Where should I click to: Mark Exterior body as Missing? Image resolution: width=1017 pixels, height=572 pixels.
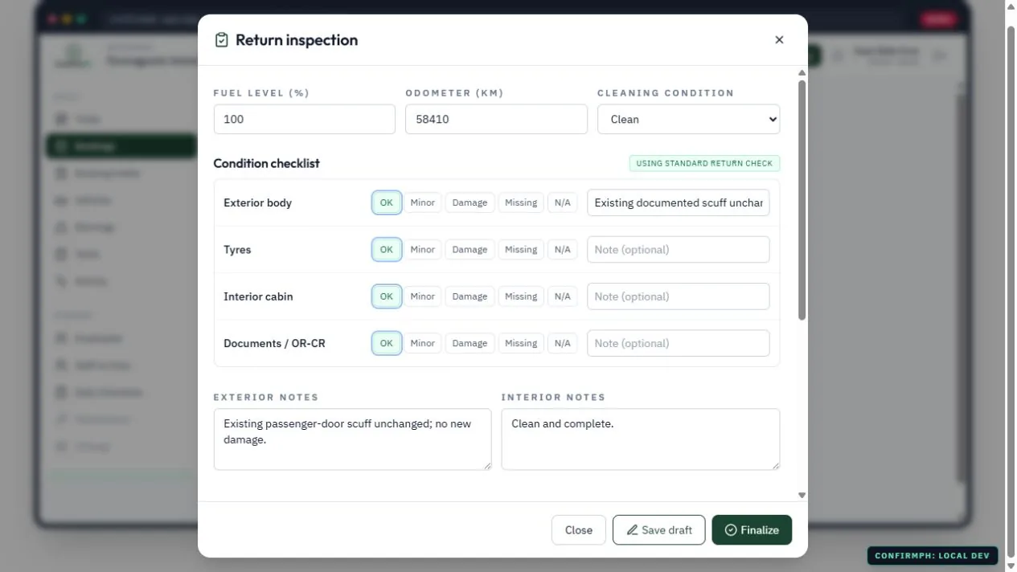[521, 202]
